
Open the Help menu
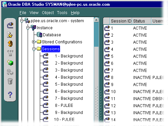pyautogui.click(x=75, y=13)
